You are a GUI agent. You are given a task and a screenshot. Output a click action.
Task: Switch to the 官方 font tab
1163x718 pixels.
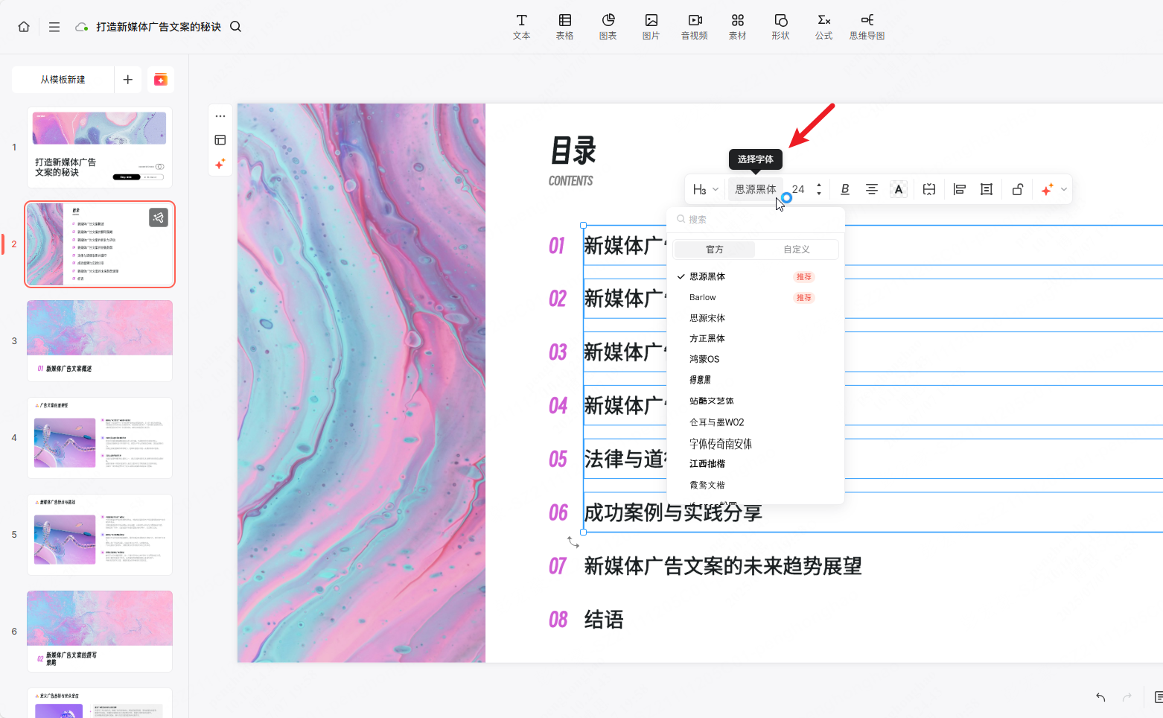click(x=715, y=250)
